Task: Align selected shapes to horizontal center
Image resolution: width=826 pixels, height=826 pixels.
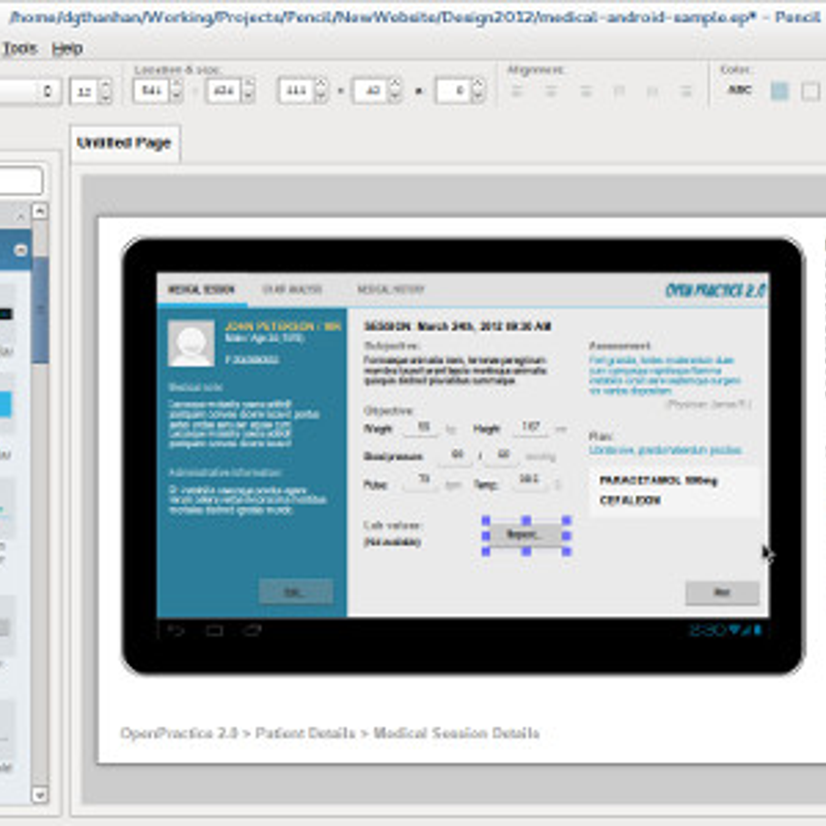Action: tap(551, 91)
